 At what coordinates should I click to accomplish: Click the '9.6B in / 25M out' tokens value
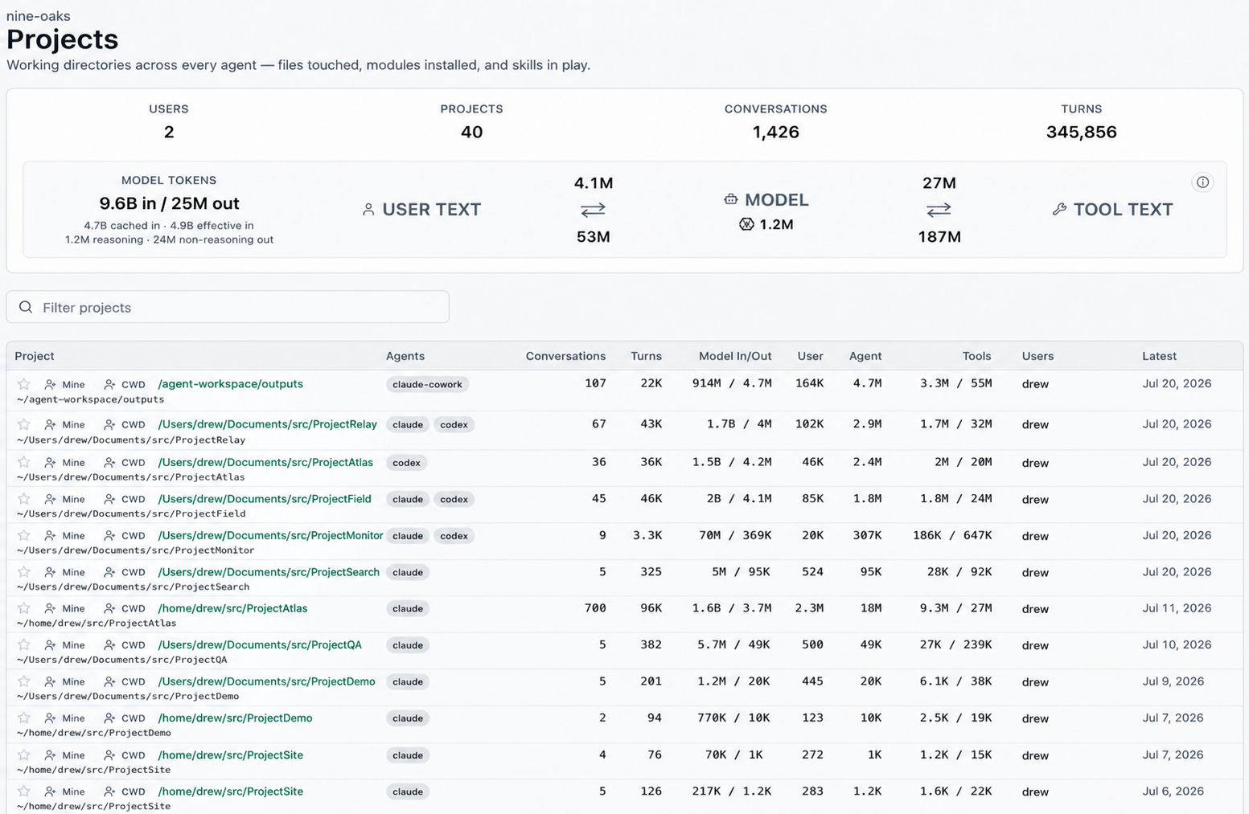pyautogui.click(x=169, y=203)
